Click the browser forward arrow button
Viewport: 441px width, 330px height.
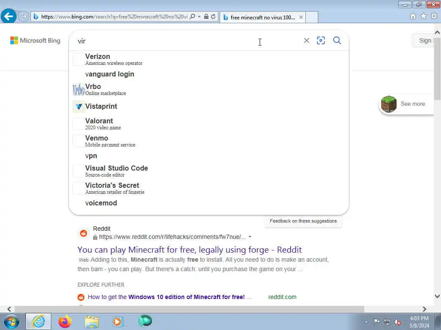24,17
